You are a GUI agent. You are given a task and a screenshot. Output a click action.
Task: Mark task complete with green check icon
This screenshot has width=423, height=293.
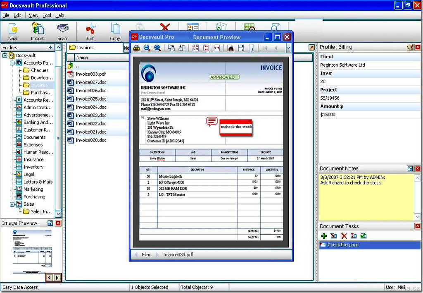(x=364, y=236)
